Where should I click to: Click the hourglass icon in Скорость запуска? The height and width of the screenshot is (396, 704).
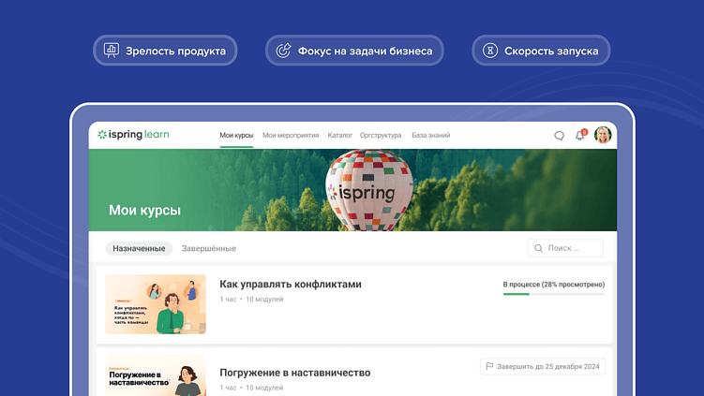click(490, 51)
